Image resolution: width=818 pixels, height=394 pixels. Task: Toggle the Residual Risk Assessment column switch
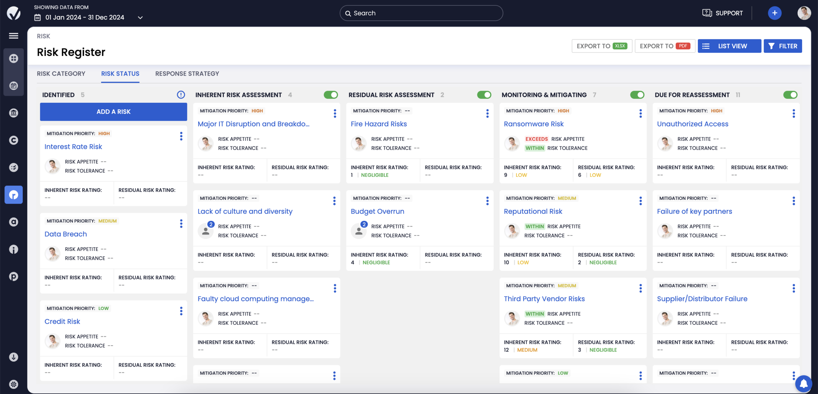tap(484, 95)
